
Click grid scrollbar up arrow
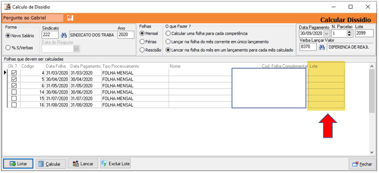pos(372,66)
